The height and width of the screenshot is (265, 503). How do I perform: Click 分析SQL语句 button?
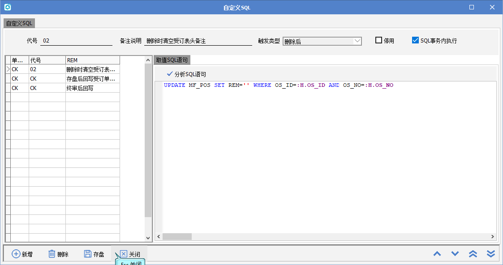pos(186,74)
